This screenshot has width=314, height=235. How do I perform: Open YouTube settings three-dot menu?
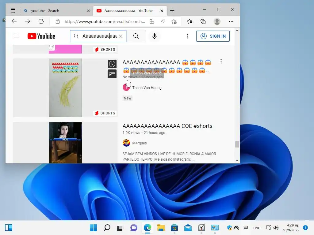click(x=188, y=36)
